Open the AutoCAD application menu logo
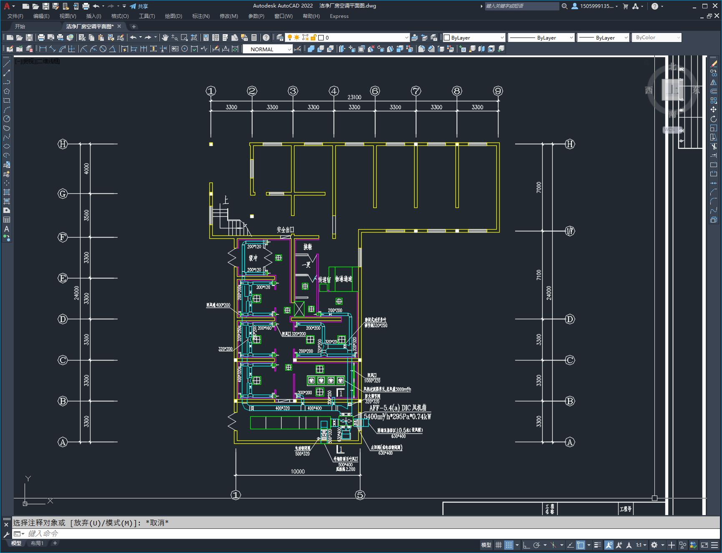 pos(7,6)
